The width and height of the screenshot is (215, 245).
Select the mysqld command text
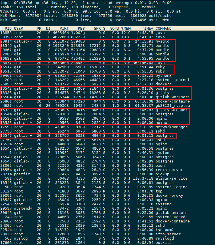(162, 41)
